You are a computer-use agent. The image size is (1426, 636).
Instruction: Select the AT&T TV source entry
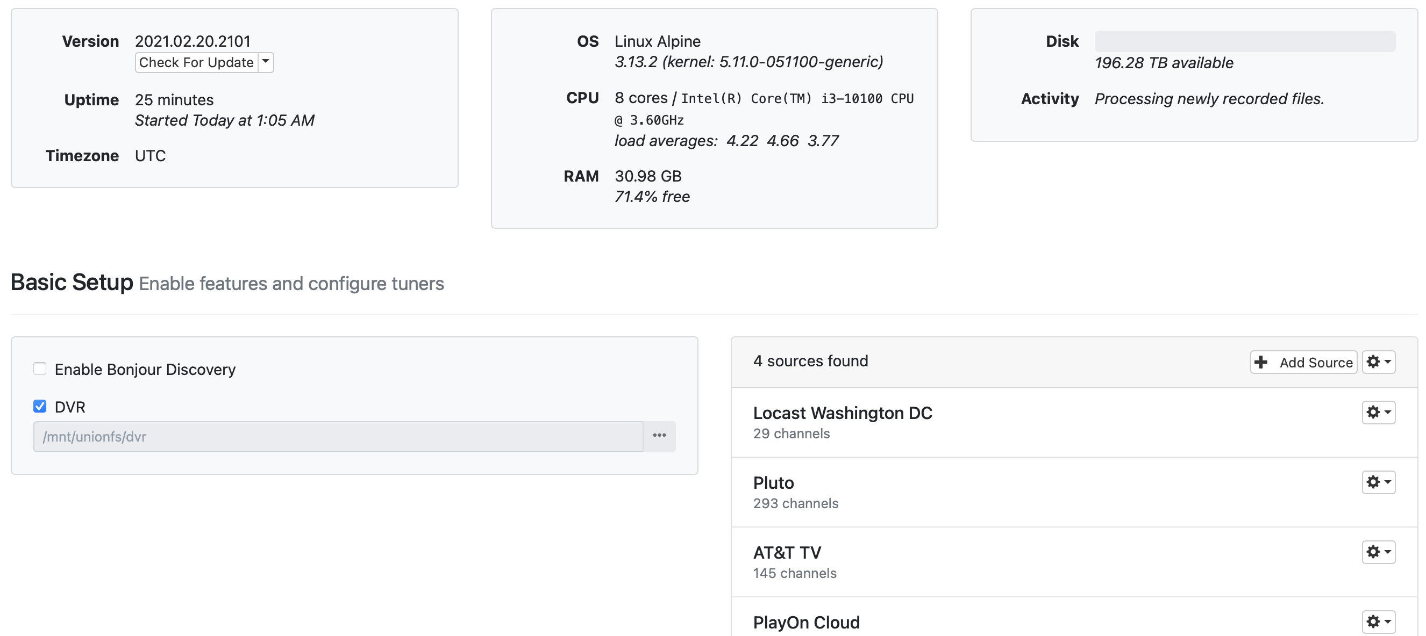[x=787, y=553]
